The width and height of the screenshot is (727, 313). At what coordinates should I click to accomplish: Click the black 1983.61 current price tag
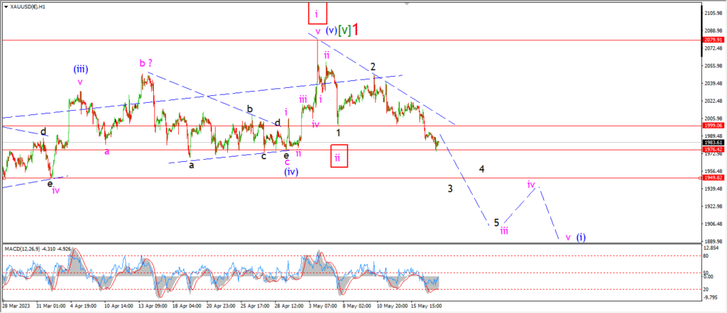click(712, 142)
